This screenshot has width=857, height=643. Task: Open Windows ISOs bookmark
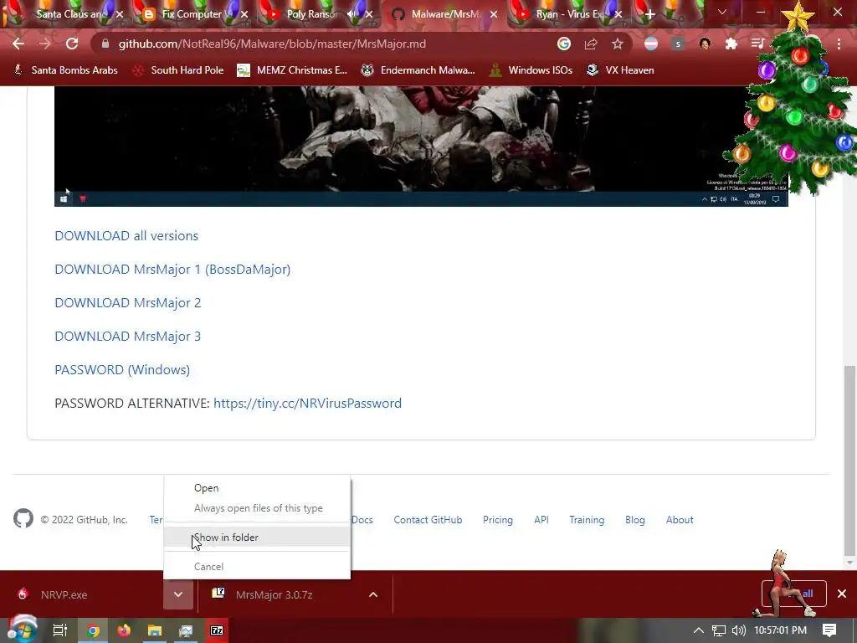(531, 70)
